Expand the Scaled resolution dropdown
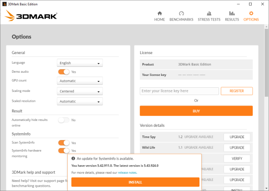This screenshot has width=269, height=191. point(80,101)
